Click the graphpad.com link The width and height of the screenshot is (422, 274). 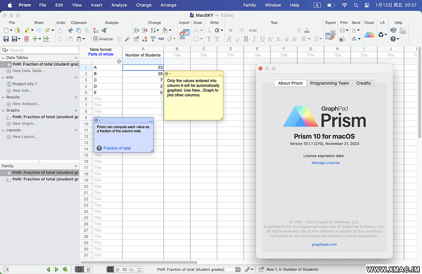pyautogui.click(x=324, y=244)
